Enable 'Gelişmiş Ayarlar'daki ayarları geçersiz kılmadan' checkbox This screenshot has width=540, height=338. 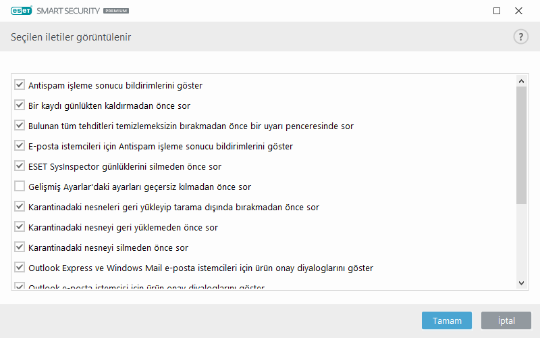(20, 187)
